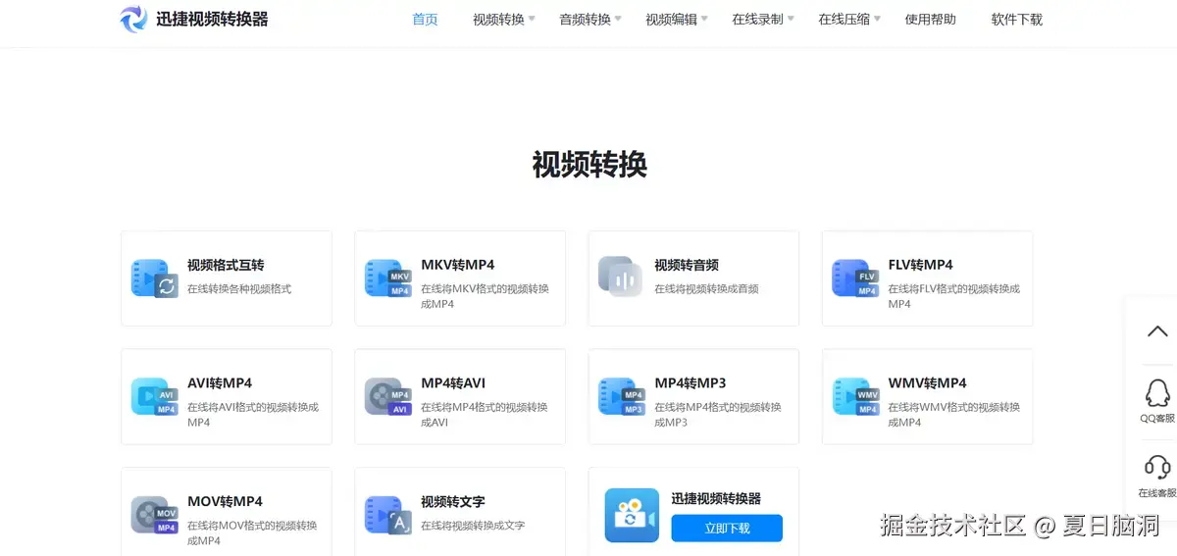The height and width of the screenshot is (556, 1177).
Task: Click the 立即下载 button
Action: [727, 528]
